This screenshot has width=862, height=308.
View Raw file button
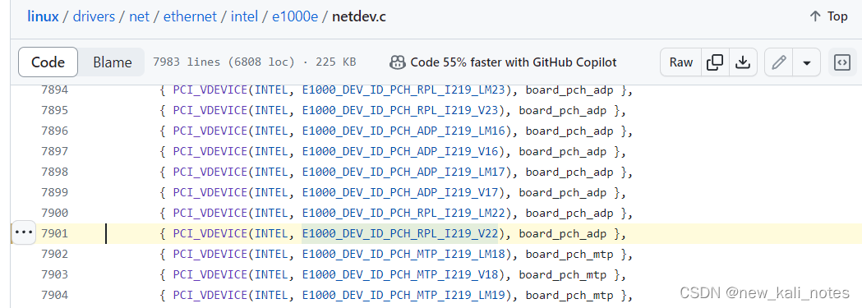680,62
